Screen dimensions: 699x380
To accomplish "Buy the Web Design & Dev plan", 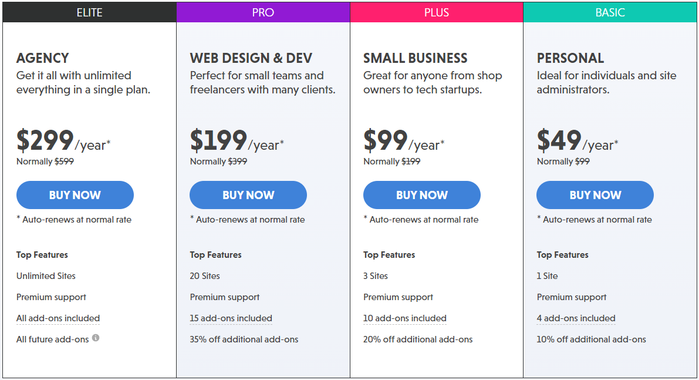I will coord(248,195).
